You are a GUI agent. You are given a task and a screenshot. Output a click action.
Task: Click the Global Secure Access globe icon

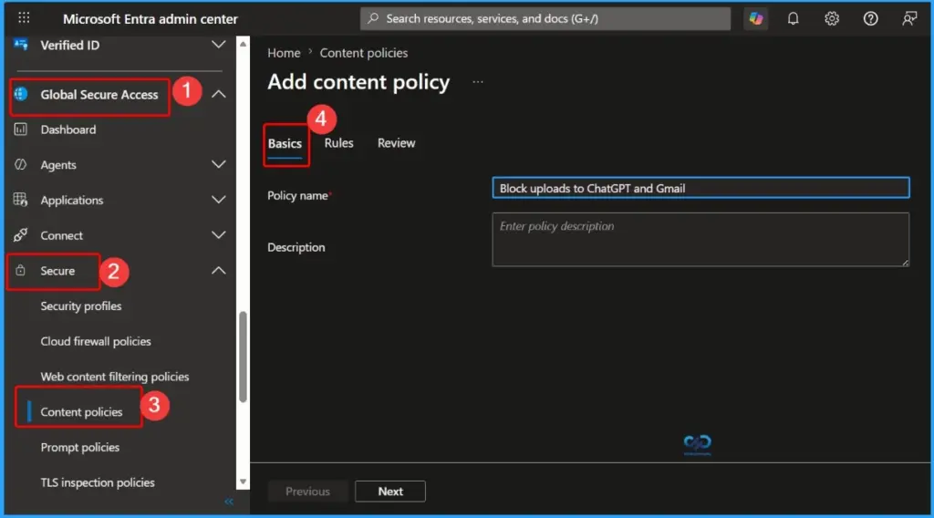click(21, 94)
